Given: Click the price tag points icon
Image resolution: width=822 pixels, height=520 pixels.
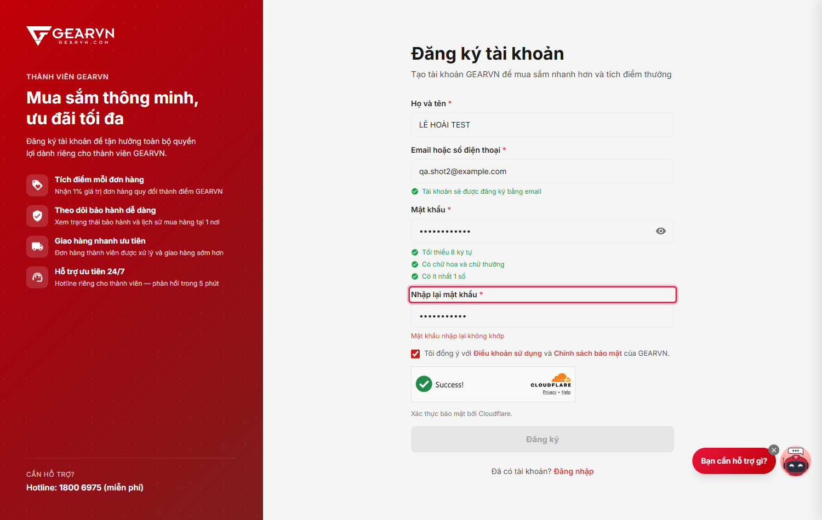Looking at the screenshot, I should [37, 185].
